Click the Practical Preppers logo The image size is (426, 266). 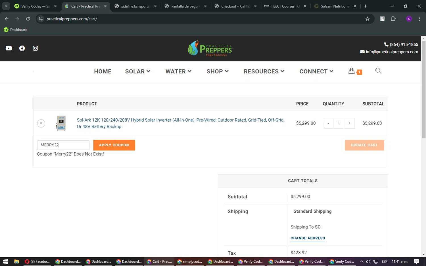[x=210, y=48]
